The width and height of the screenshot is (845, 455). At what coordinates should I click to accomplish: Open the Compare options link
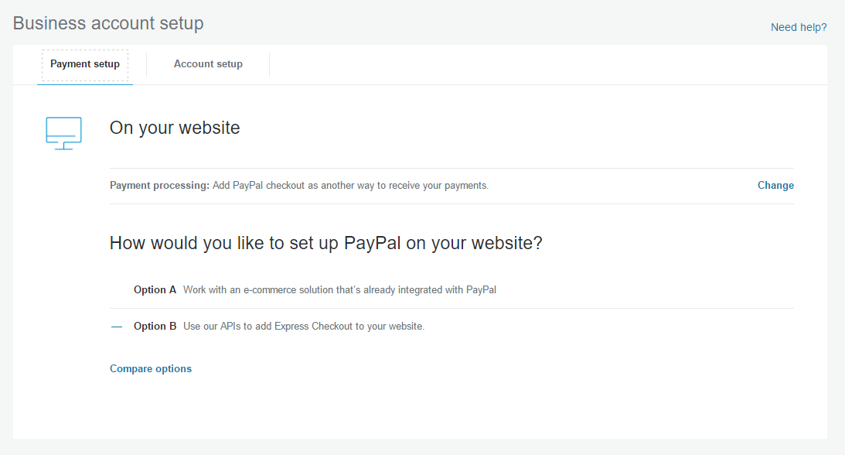pyautogui.click(x=151, y=369)
